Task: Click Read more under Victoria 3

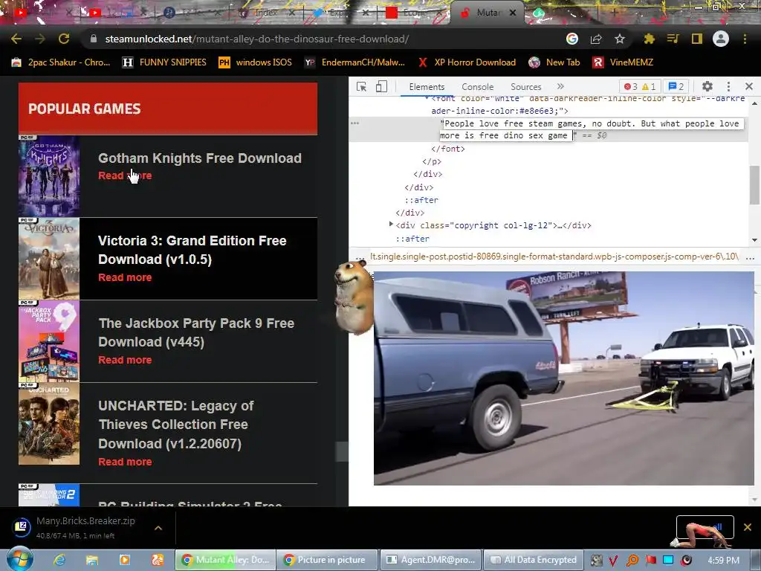Action: [125, 277]
